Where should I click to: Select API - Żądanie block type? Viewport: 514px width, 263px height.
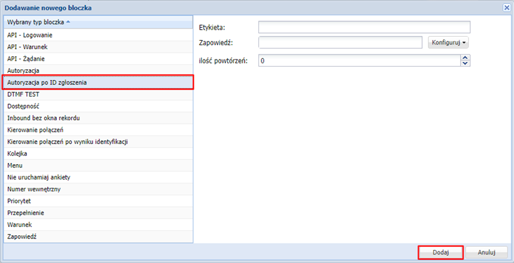coord(98,59)
